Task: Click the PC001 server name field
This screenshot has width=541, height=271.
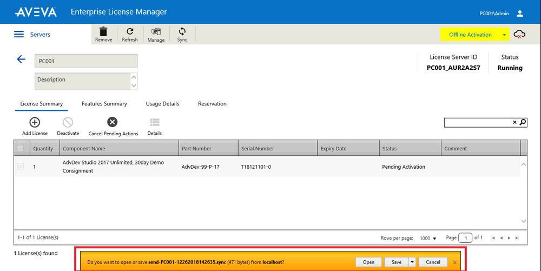Action: click(x=86, y=61)
